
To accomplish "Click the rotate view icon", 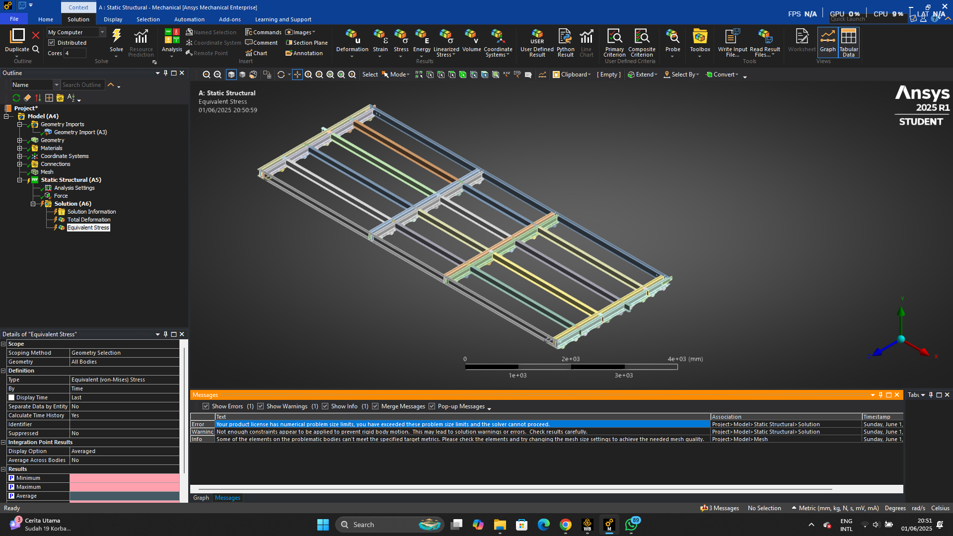I will 281,75.
